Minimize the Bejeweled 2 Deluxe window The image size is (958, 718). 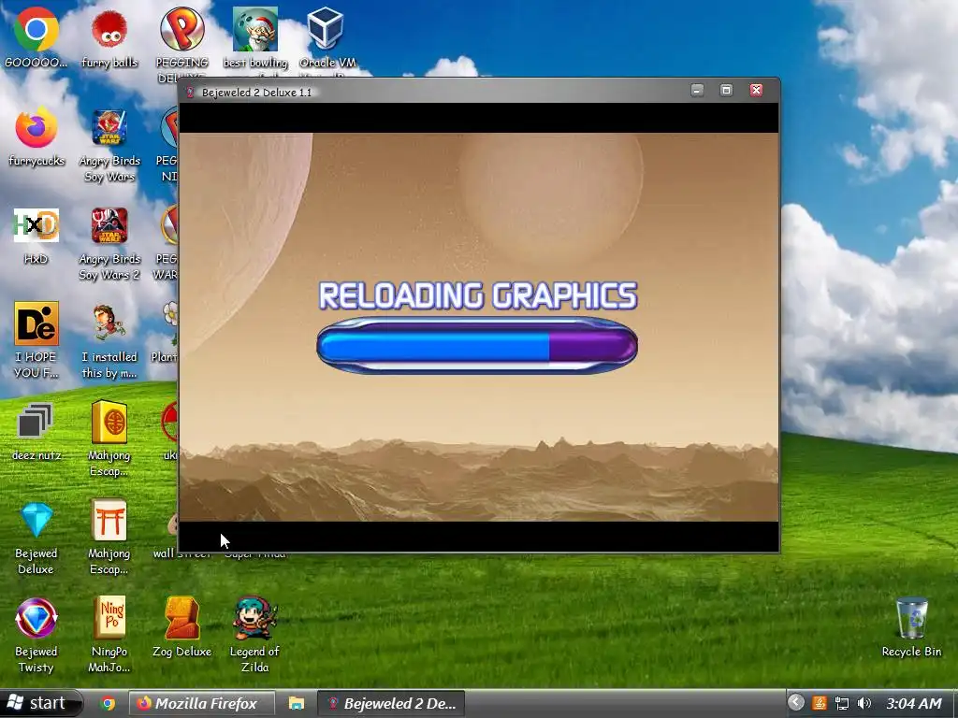[697, 91]
